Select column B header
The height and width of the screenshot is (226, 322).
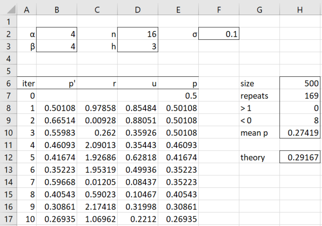click(x=57, y=10)
